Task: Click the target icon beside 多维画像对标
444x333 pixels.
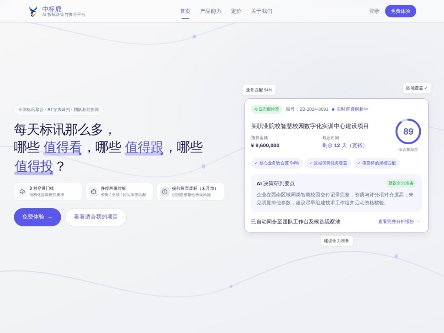Action: [94, 192]
